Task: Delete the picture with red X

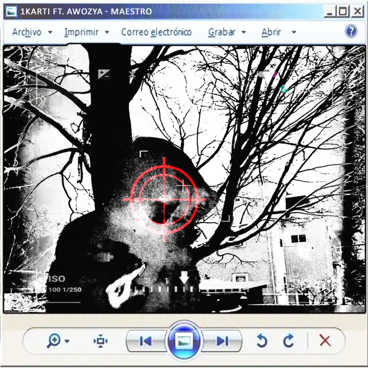Action: pyautogui.click(x=325, y=340)
